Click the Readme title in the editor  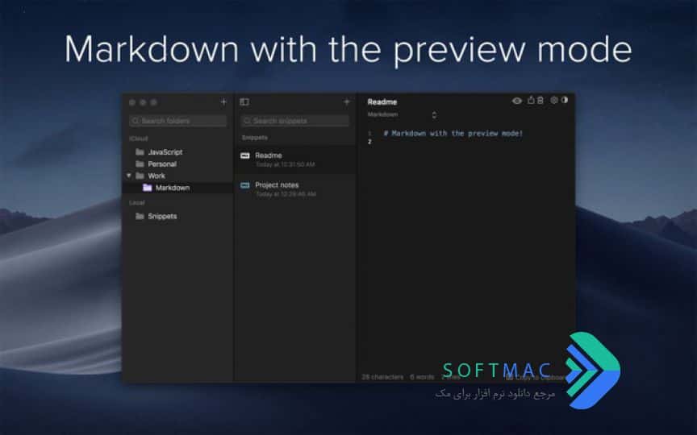[382, 101]
